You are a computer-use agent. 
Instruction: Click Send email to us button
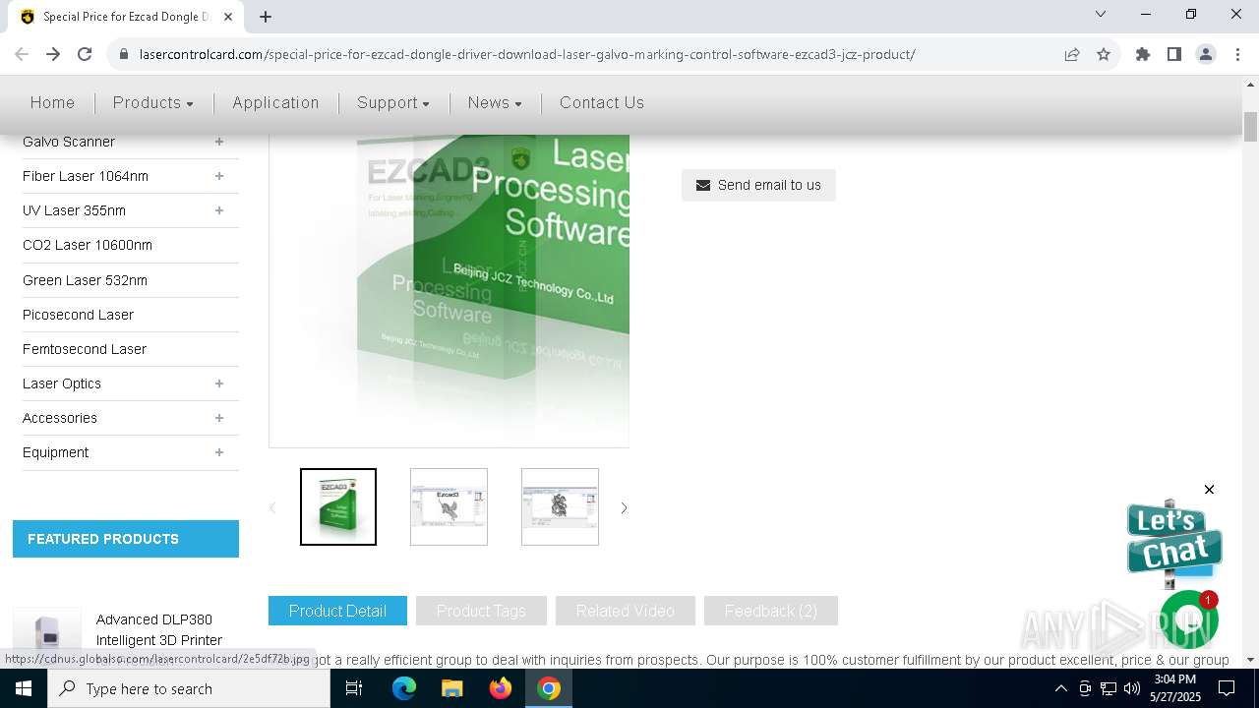(x=758, y=185)
